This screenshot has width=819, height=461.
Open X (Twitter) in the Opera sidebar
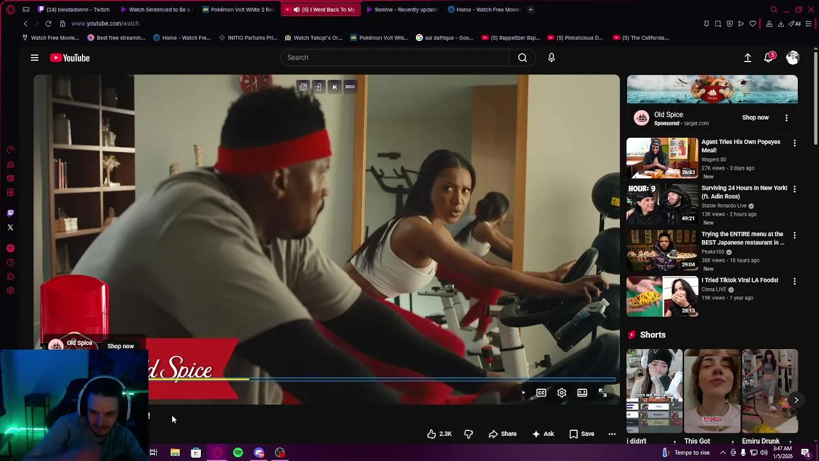pyautogui.click(x=10, y=227)
